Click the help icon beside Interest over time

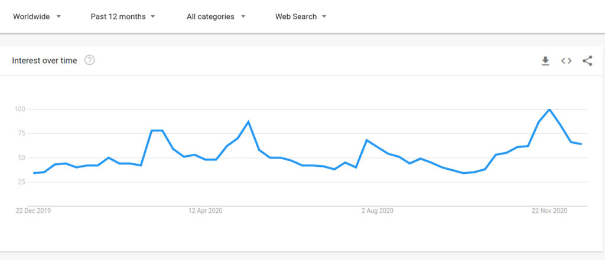pos(90,60)
